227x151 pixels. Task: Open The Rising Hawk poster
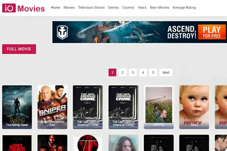click(17, 107)
